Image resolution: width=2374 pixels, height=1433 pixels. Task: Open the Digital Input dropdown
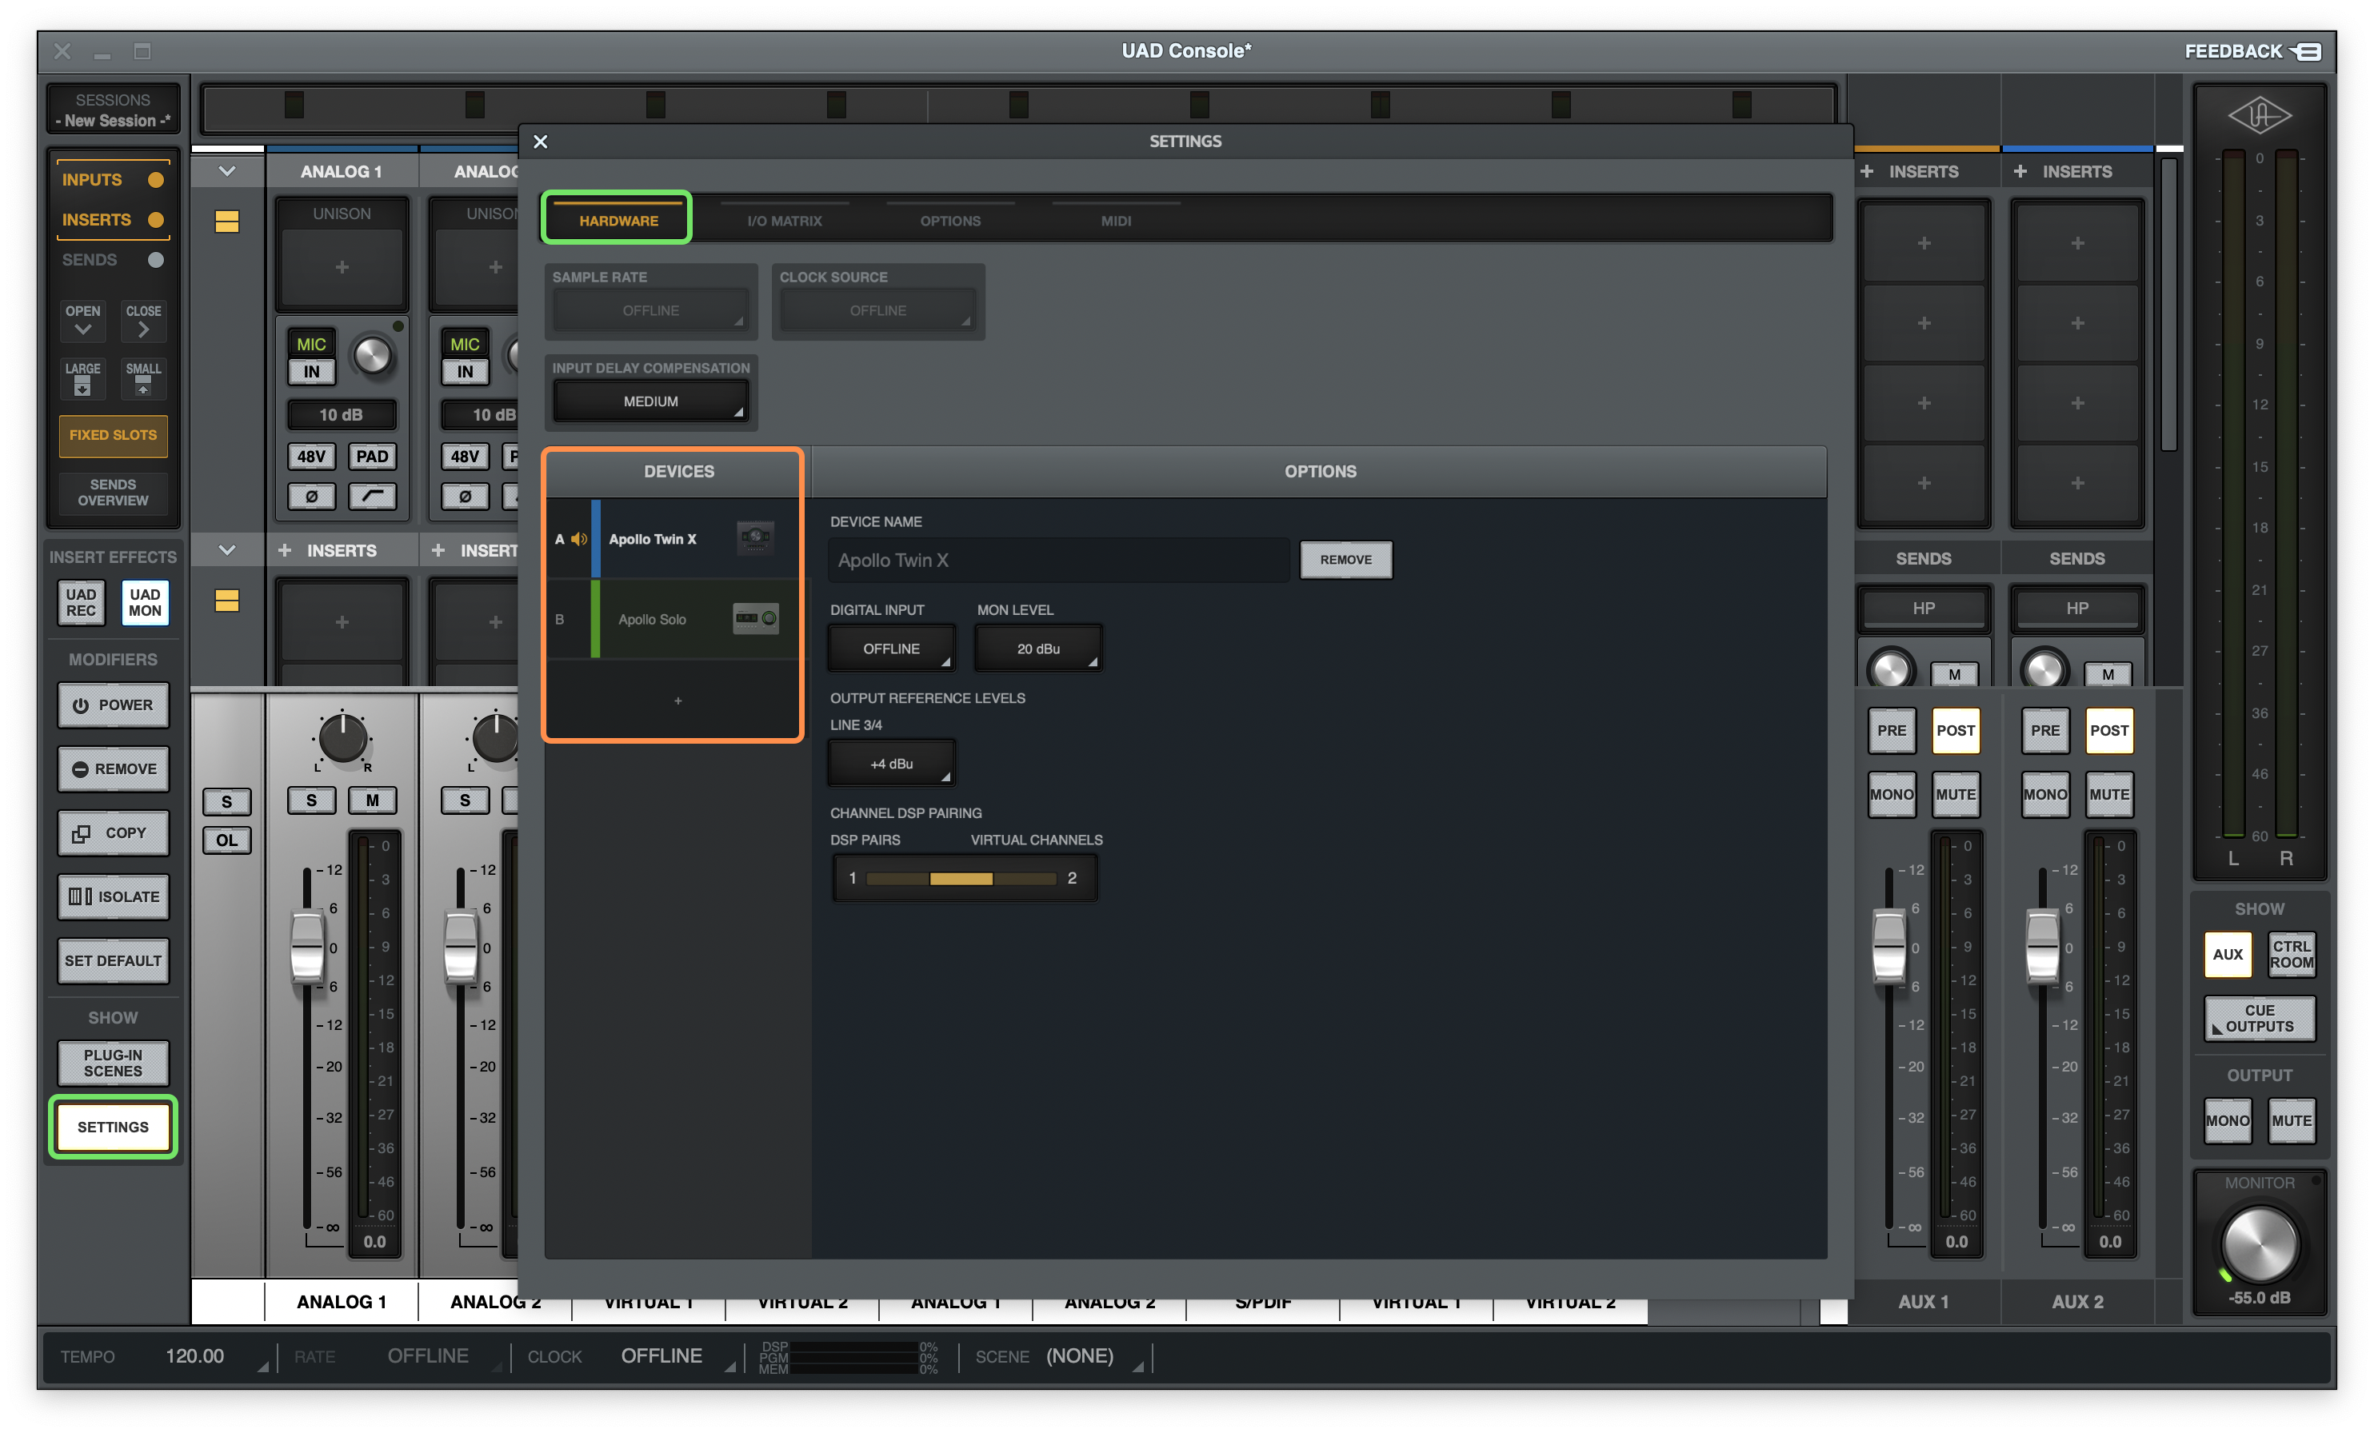tap(891, 648)
